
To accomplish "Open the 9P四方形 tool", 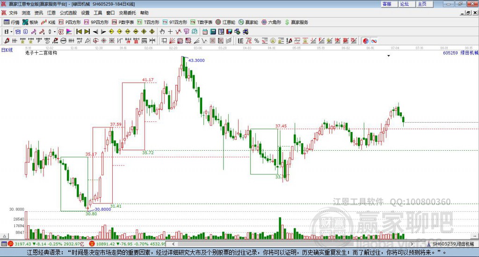I will tap(96, 22).
